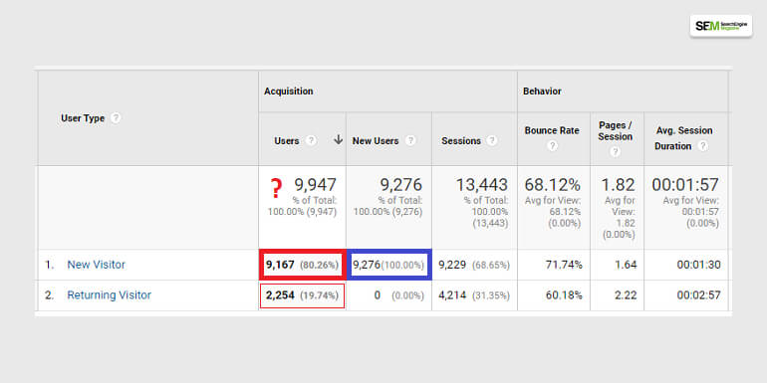767x383 pixels.
Task: Sort by Pages / Session column header
Action: (616, 131)
